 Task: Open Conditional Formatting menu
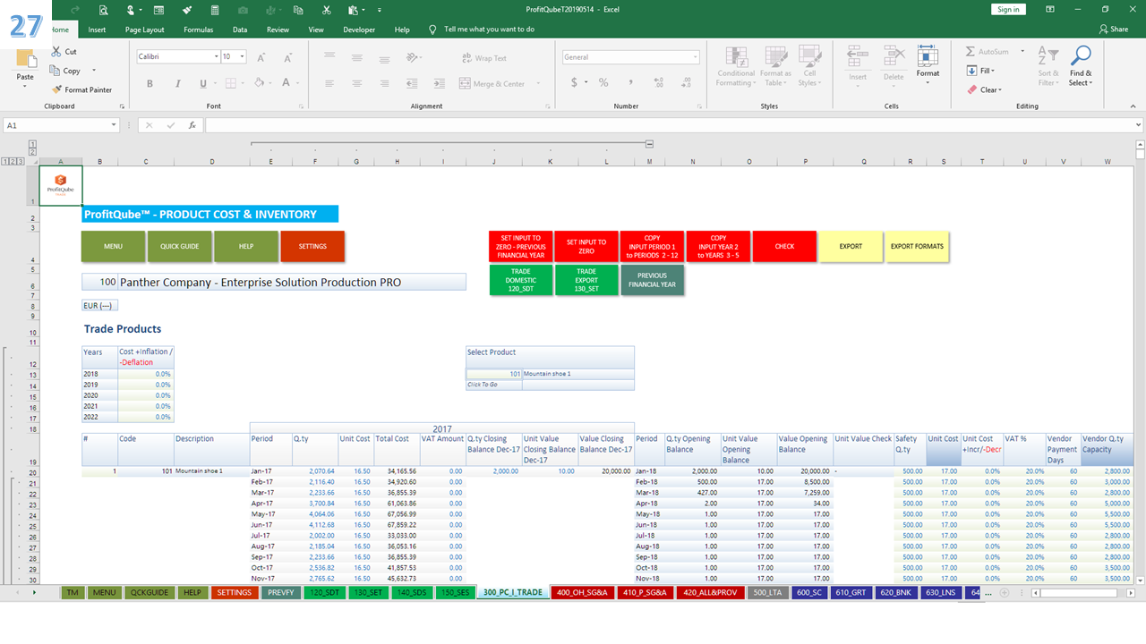[736, 65]
